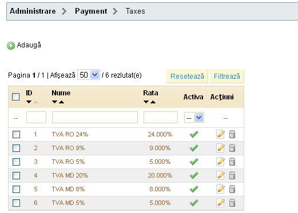
Task: Click the name TVA RO 24%
Action: click(x=70, y=134)
